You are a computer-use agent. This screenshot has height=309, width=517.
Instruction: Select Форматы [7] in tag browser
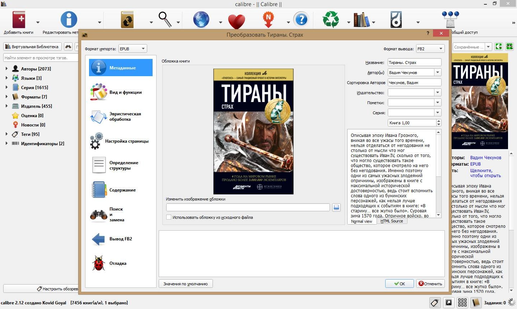point(34,97)
